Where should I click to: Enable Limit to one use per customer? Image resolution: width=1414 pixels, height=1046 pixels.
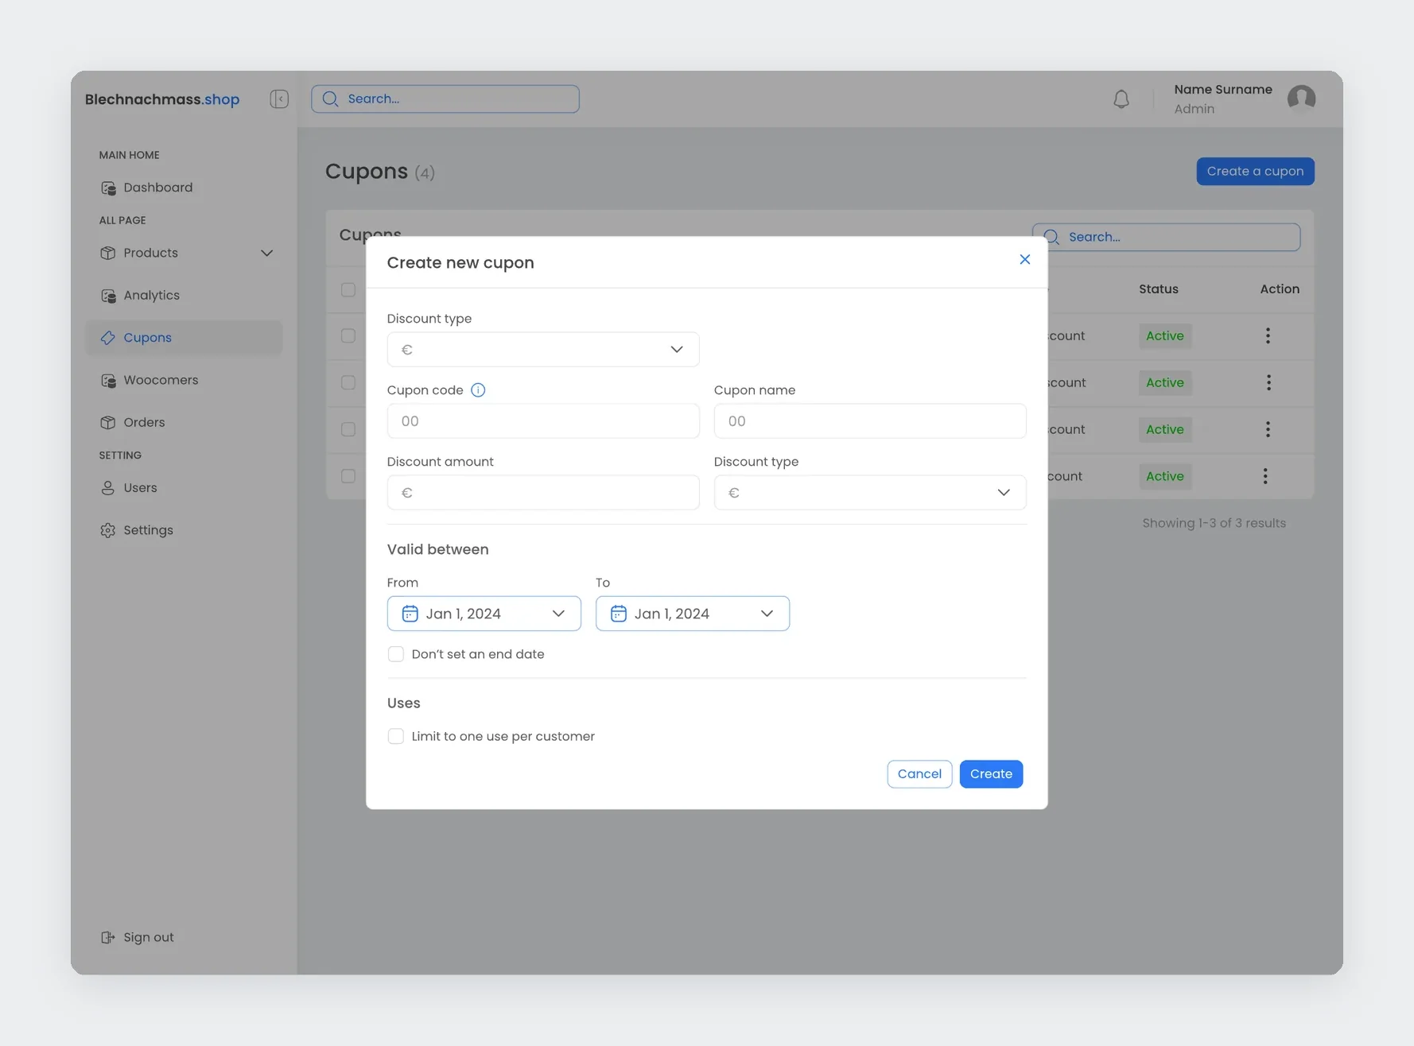pos(395,736)
